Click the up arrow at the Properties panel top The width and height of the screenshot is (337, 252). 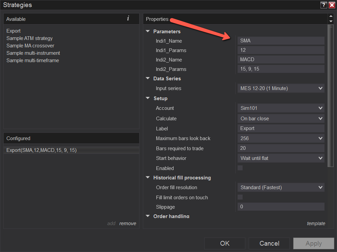pyautogui.click(x=331, y=16)
